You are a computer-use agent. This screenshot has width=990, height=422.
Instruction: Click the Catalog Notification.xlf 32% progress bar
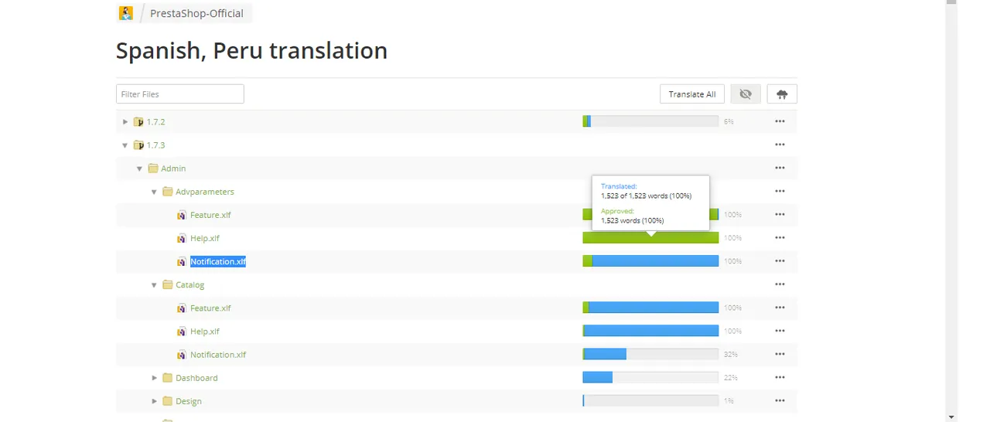pyautogui.click(x=650, y=354)
